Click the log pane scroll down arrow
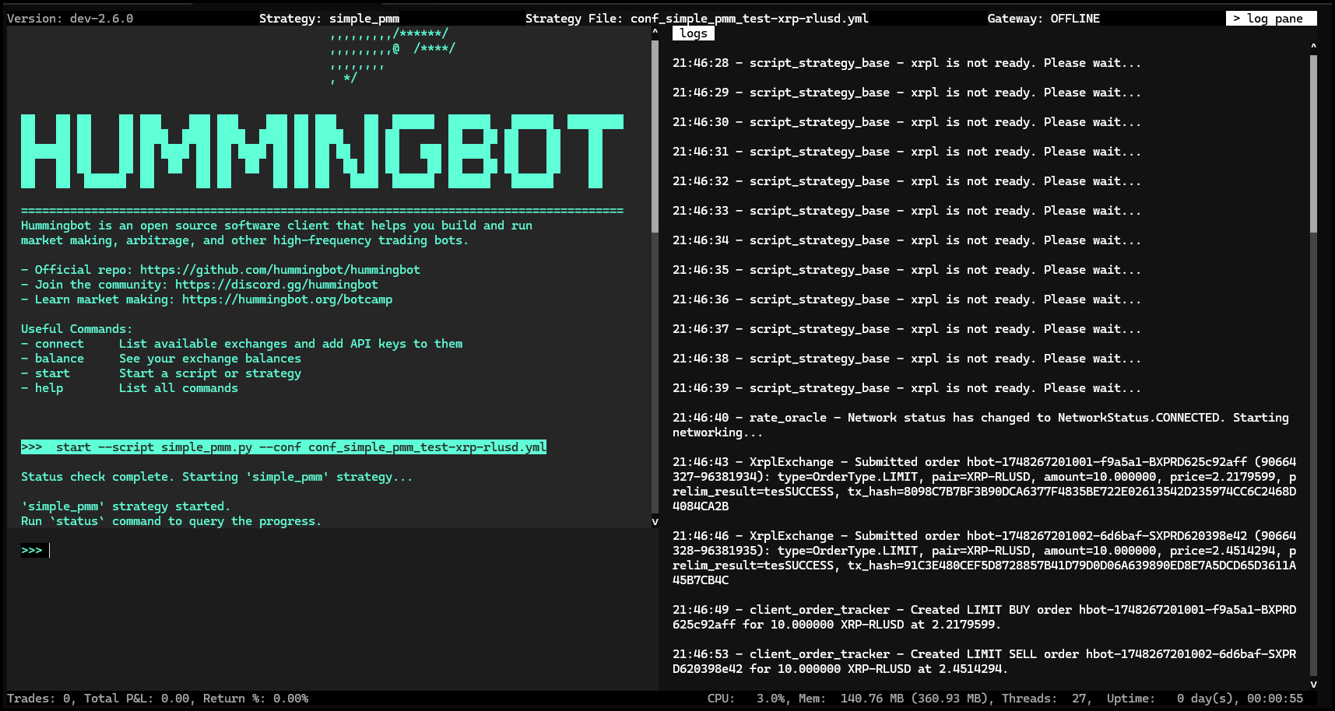 [x=1313, y=684]
